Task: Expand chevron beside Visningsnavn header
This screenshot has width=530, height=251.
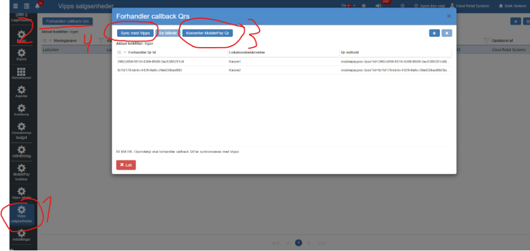Action: point(50,40)
